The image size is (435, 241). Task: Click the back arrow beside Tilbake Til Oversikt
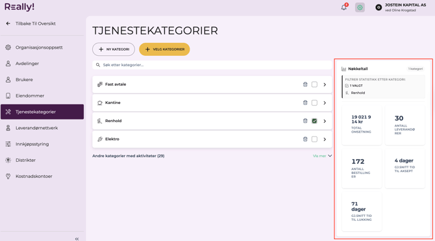point(8,23)
